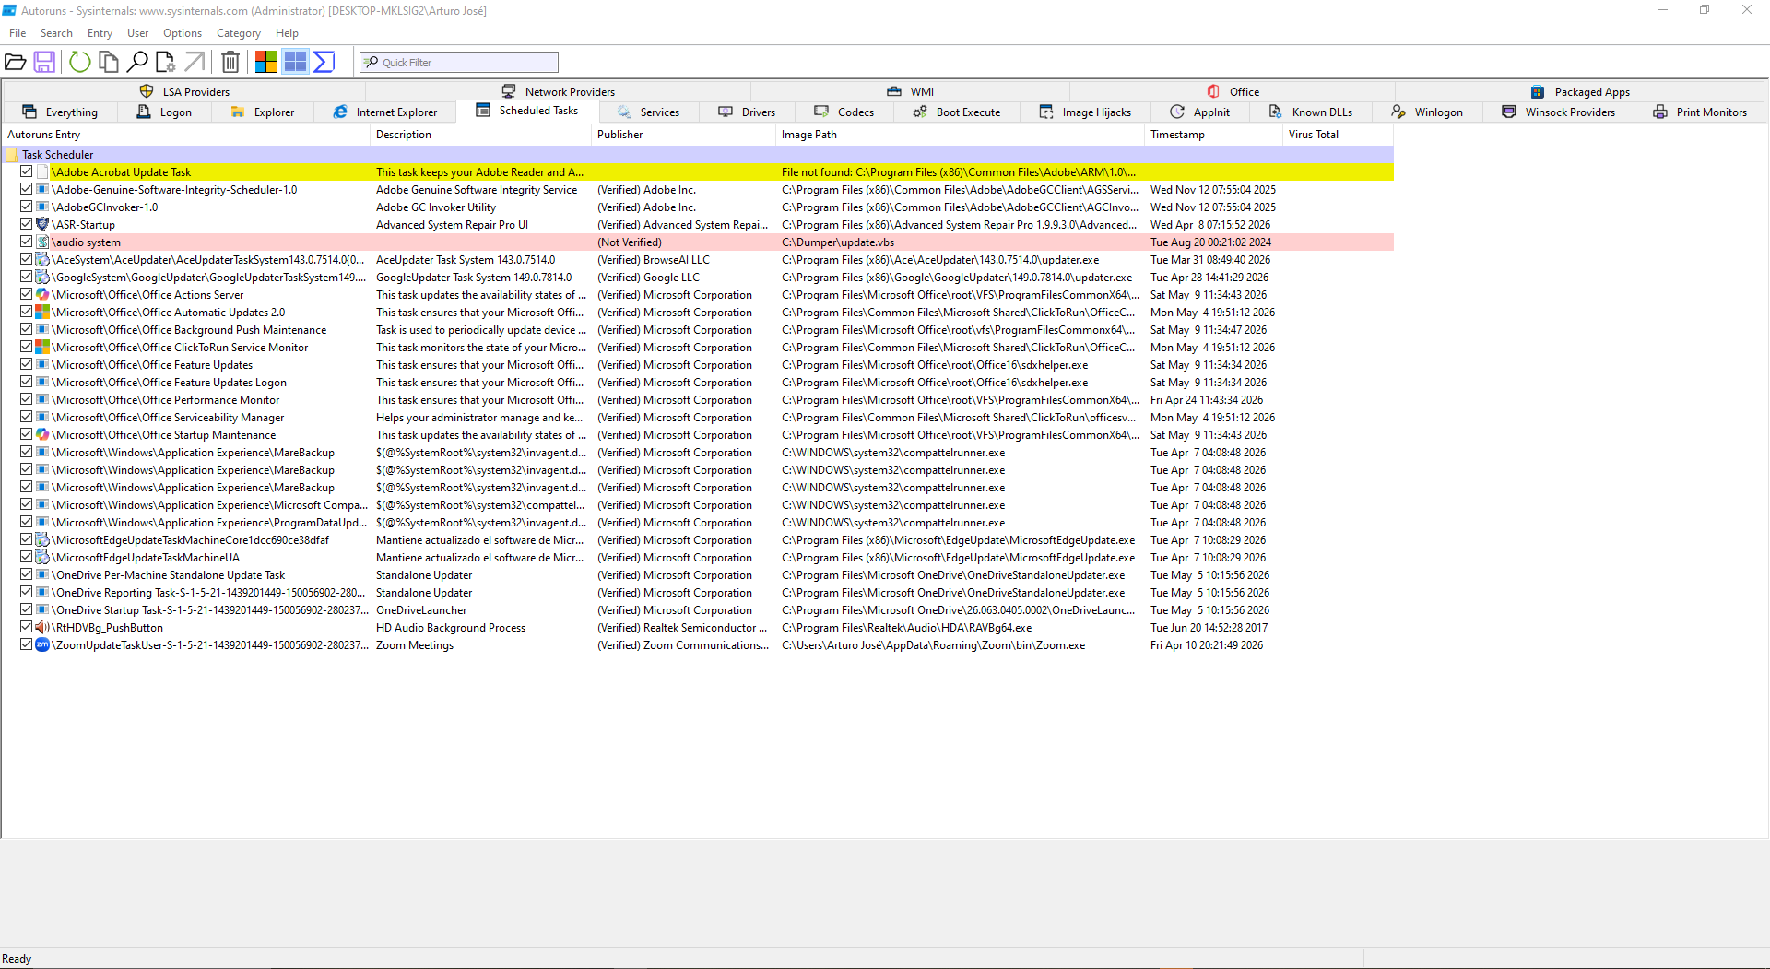Click the document-with-gear toolbar icon

(x=166, y=62)
